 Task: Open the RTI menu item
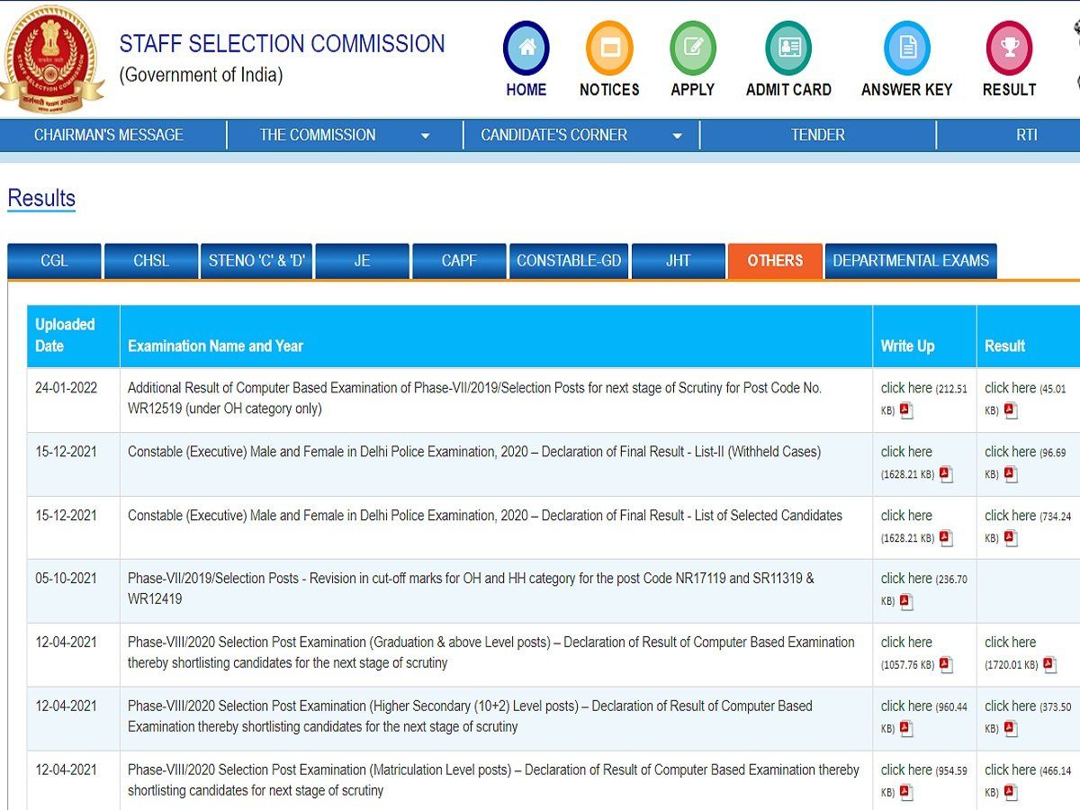click(1027, 135)
